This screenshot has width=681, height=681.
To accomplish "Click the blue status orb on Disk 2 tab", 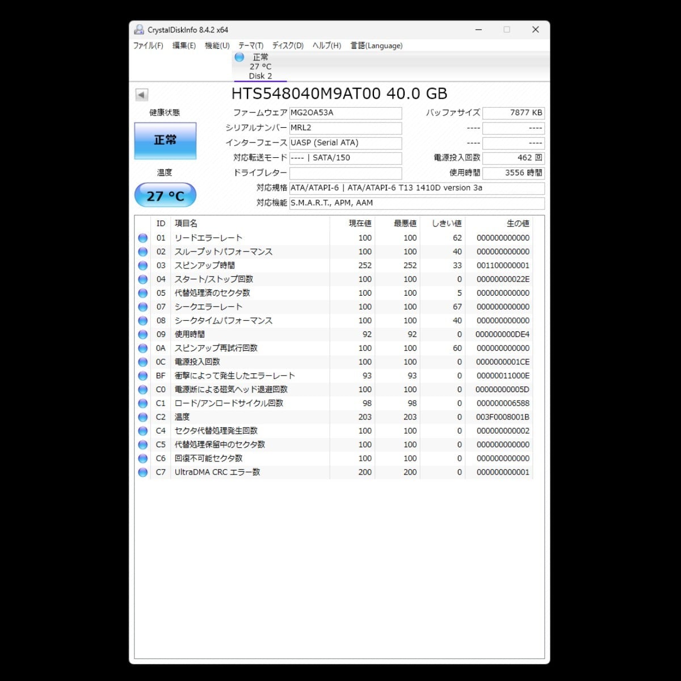I will coord(239,57).
